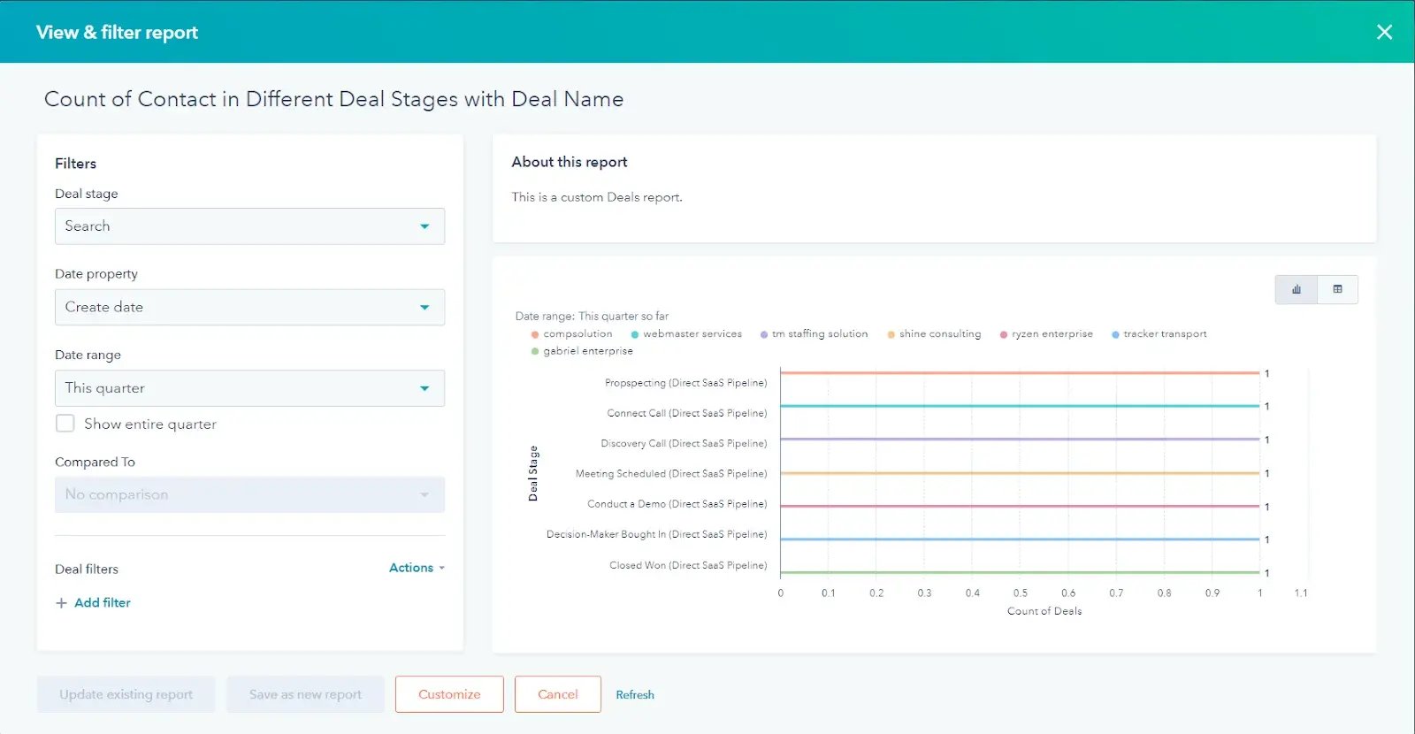Click the Conduct a Demo bar
Image resolution: width=1415 pixels, height=734 pixels.
pos(1020,507)
